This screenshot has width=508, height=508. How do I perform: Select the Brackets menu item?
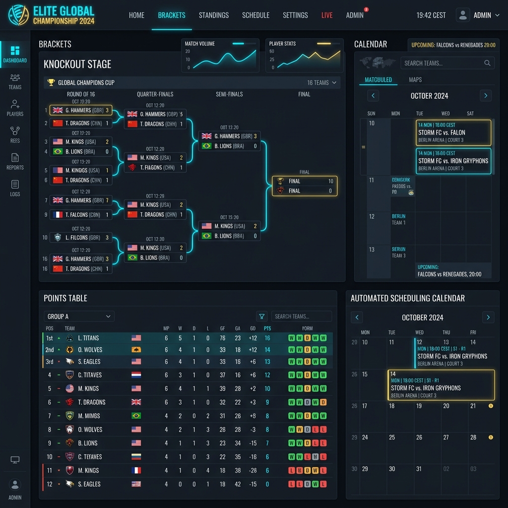(172, 15)
